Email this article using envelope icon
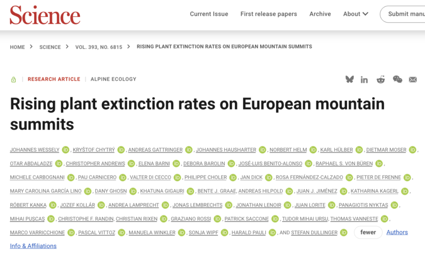 pyautogui.click(x=413, y=79)
